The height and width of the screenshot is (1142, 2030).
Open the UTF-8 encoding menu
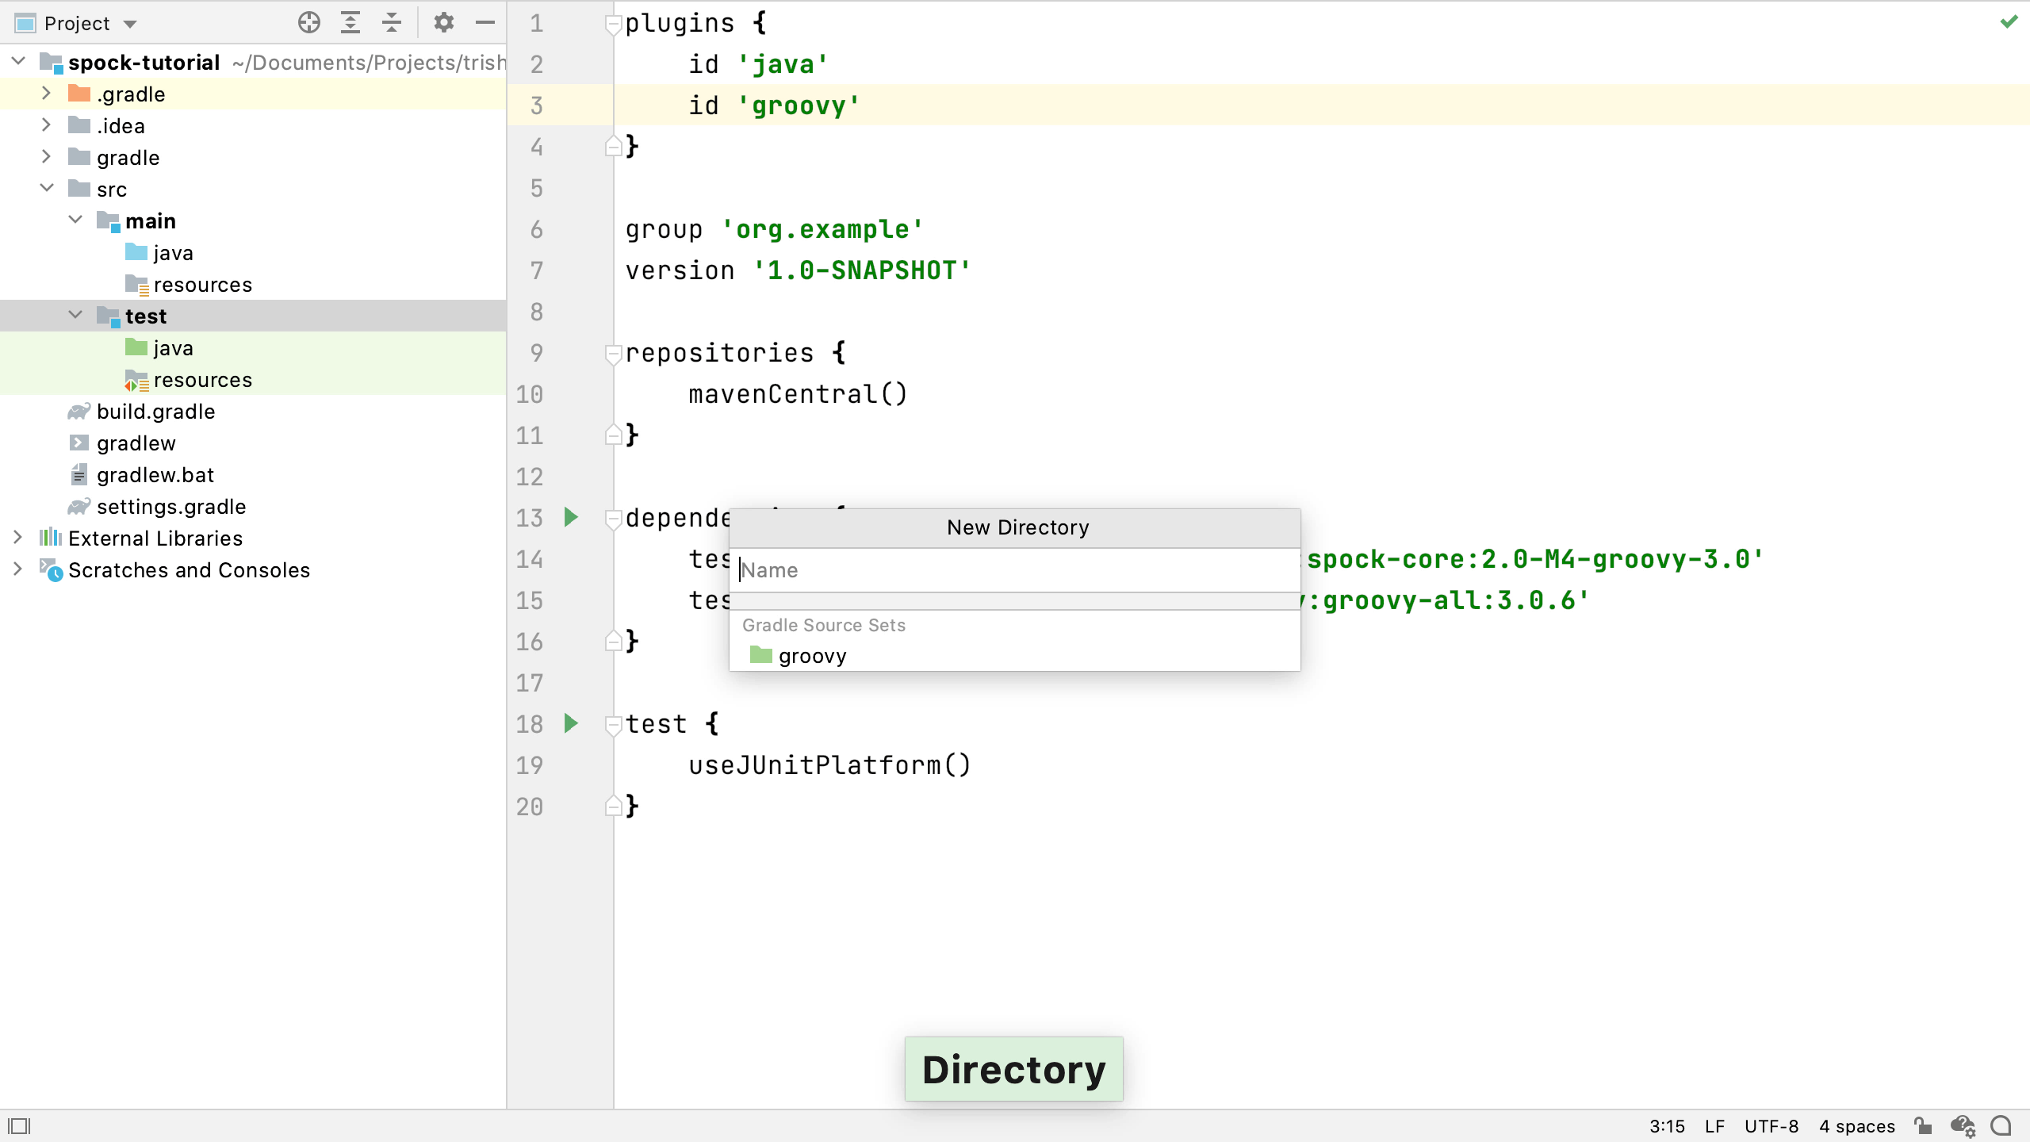[x=1771, y=1126]
